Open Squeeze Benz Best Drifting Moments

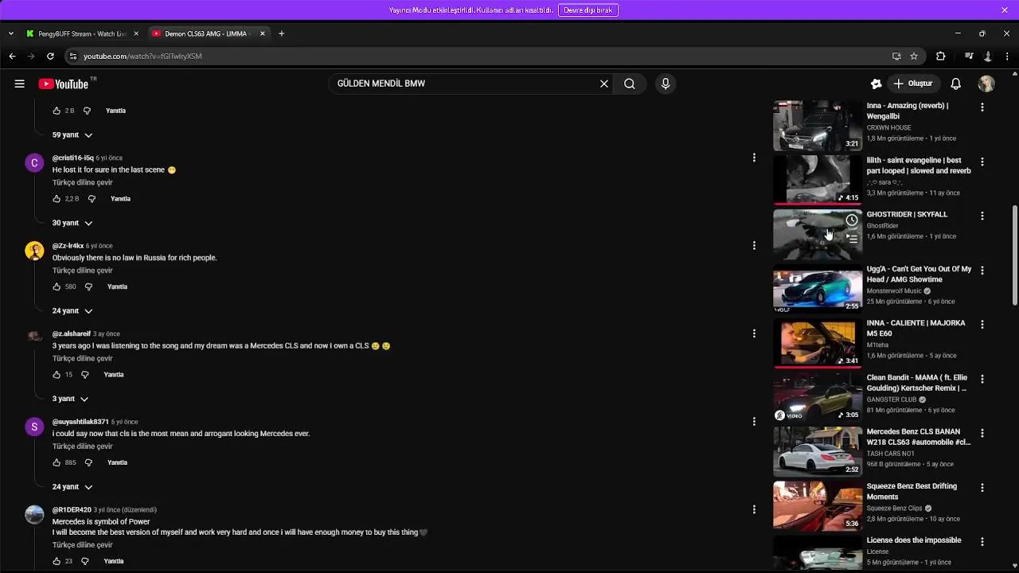pos(912,491)
